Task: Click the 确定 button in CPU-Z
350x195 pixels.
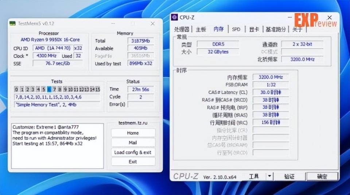Action: coord(322,176)
